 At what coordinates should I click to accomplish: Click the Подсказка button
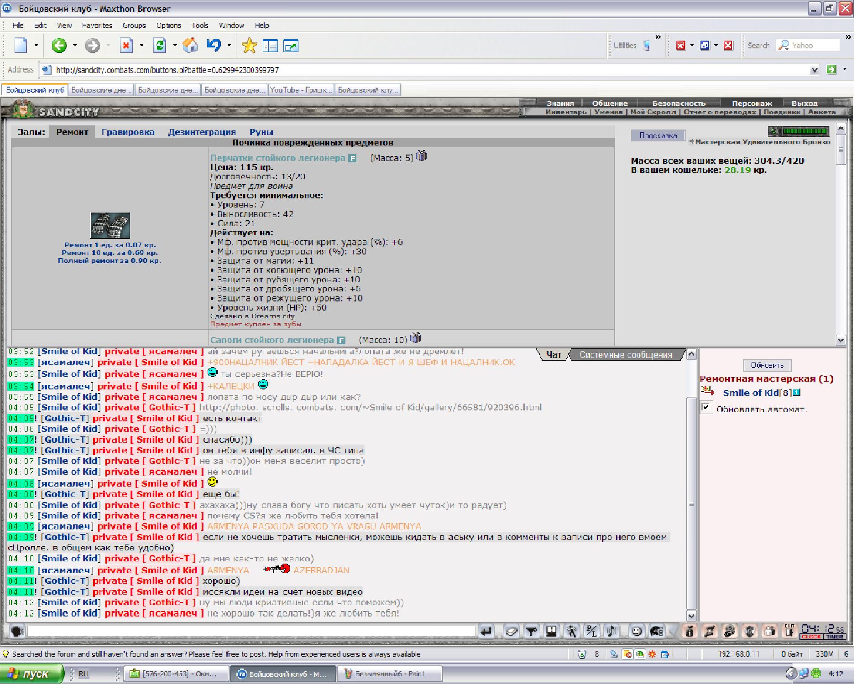click(658, 135)
